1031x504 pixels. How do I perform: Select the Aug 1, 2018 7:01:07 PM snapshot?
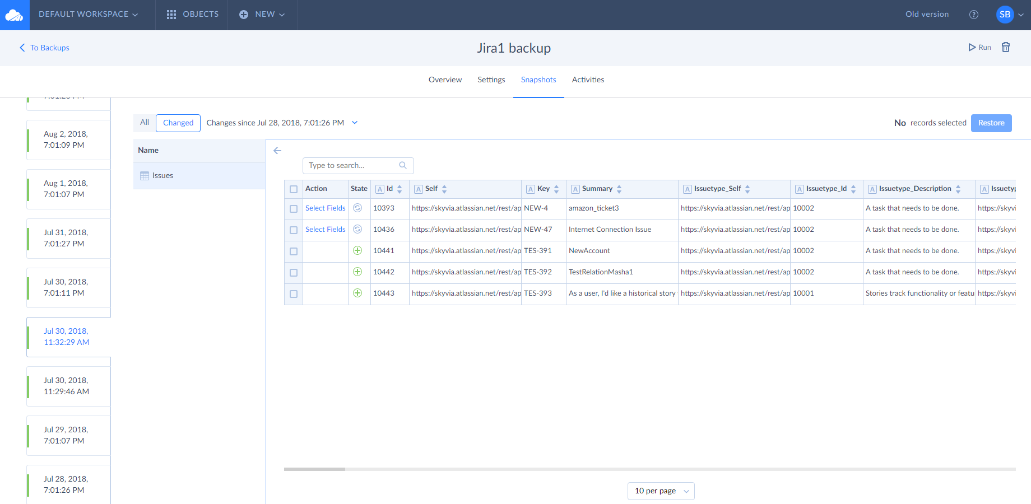click(x=68, y=189)
